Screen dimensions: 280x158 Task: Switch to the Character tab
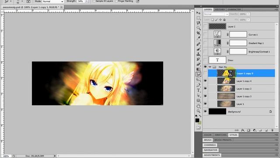click(234, 9)
